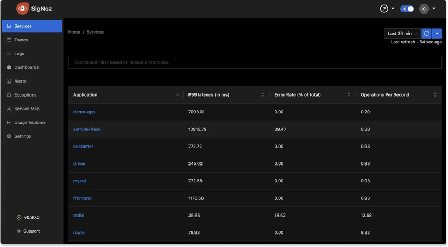This screenshot has height=247, width=448.
Task: Open the help question mark icon
Action: point(384,9)
